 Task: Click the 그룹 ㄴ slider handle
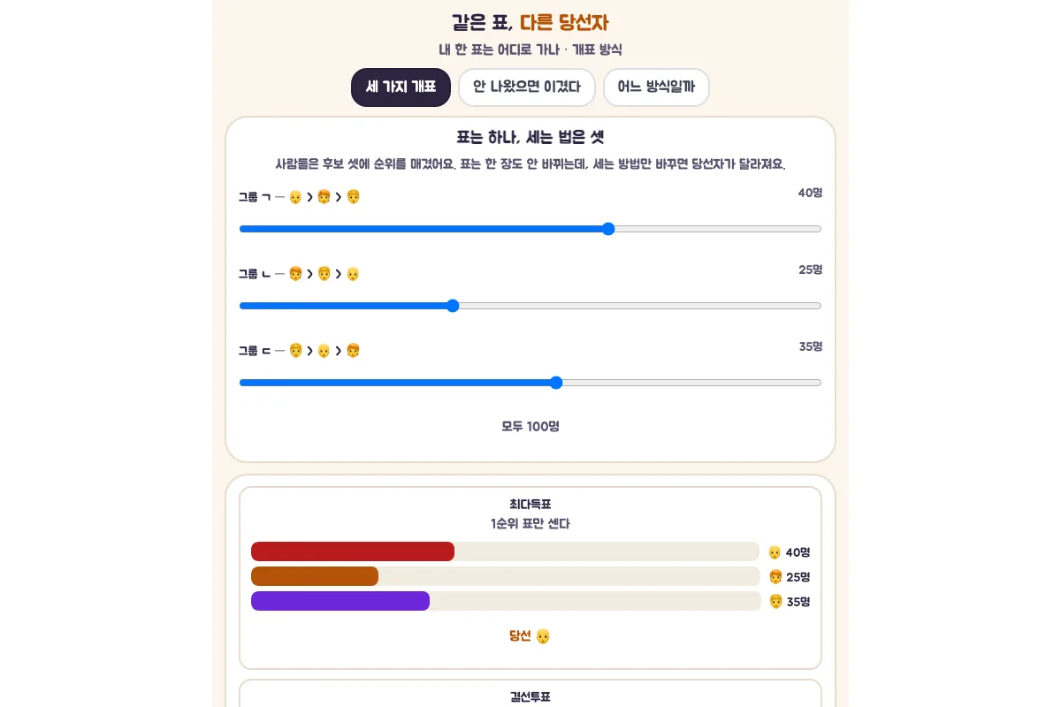click(x=453, y=306)
